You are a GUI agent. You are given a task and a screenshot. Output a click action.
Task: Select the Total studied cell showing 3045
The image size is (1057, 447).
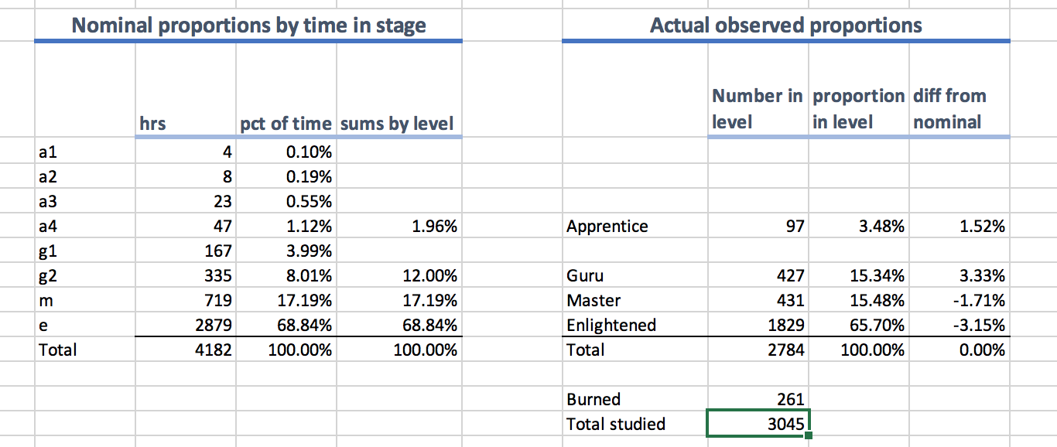[x=758, y=424]
